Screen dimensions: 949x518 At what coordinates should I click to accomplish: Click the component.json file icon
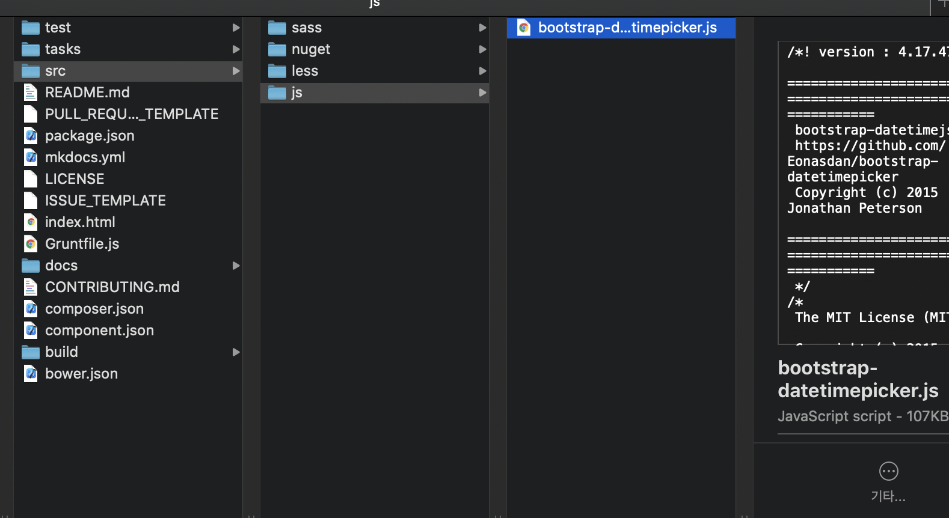(x=31, y=331)
